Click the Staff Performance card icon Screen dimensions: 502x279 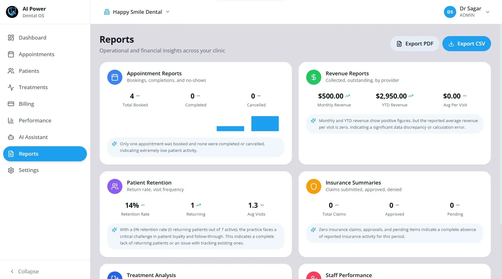click(x=314, y=276)
